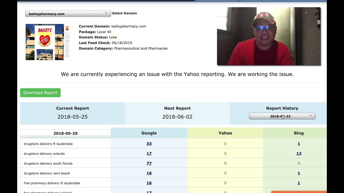The height and width of the screenshot is (193, 344).
Task: Click keyword 'free pharmacy delivery ft lauderdale'
Action: click(52, 183)
